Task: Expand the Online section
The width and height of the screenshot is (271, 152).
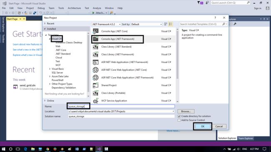Action: coord(45,101)
